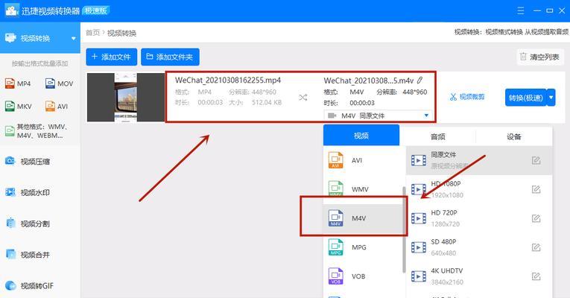Open 其他格式 WMV, M4V, WEBM option
The image size is (570, 298).
pos(37,131)
